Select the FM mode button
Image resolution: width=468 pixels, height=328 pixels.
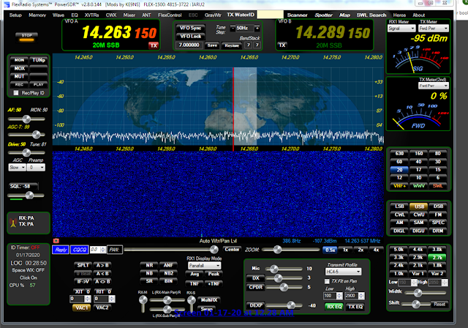438,215
